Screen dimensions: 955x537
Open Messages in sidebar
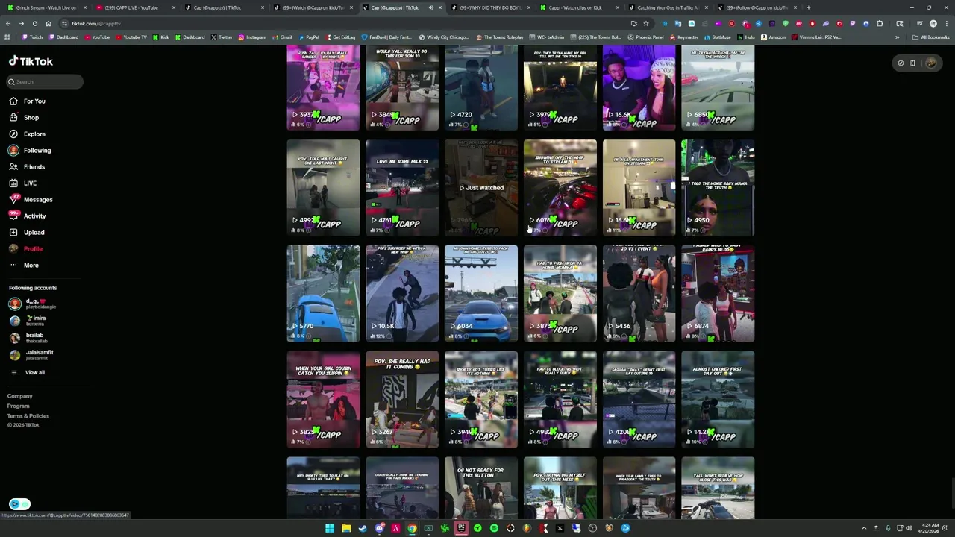31,199
